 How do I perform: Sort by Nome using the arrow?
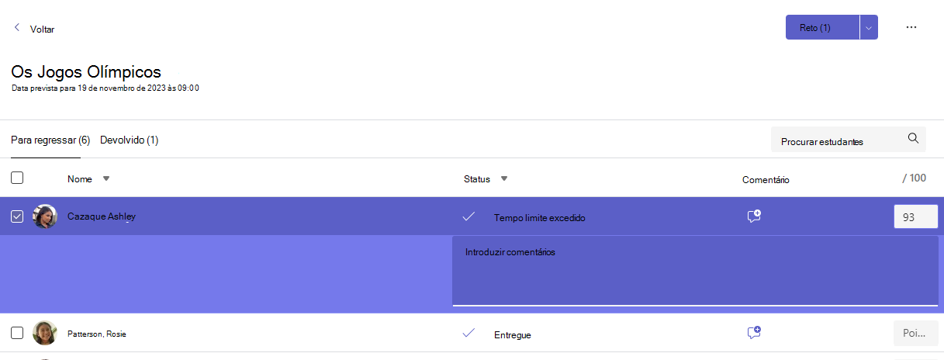[106, 178]
